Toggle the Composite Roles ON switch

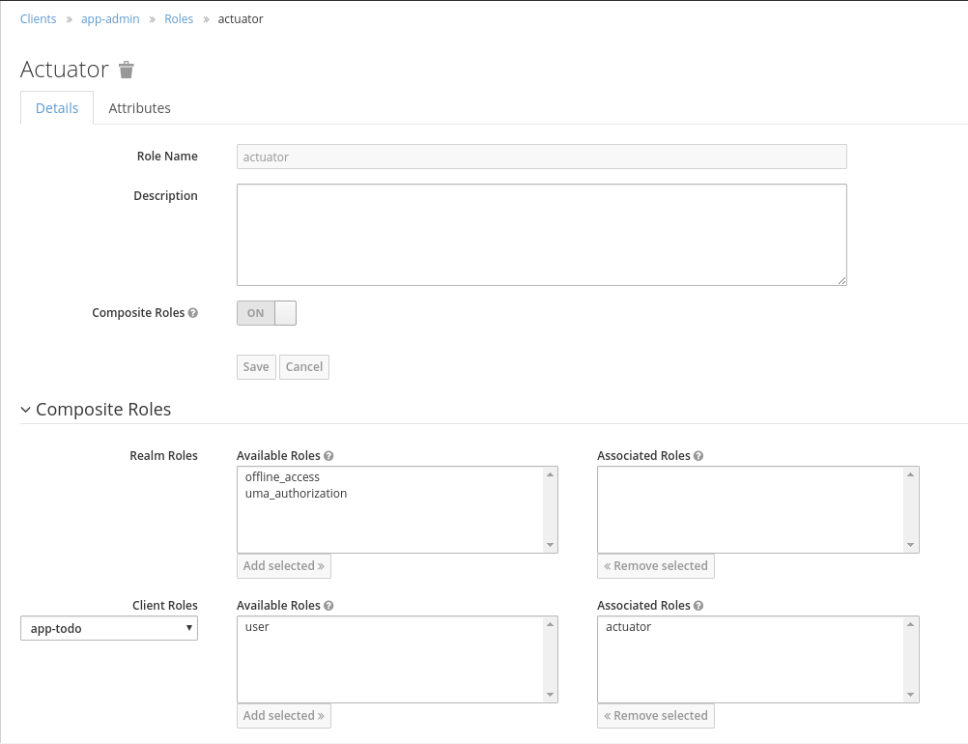point(267,313)
